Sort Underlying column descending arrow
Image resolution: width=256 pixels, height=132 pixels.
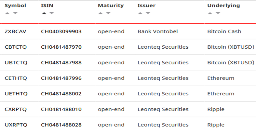point(218,13)
